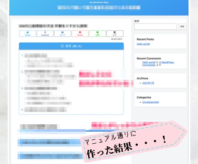Open table of contents item 4
The image size is (198, 164).
click(x=45, y=110)
